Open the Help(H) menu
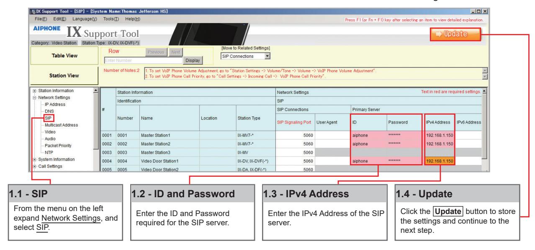The width and height of the screenshot is (535, 250). point(133,20)
